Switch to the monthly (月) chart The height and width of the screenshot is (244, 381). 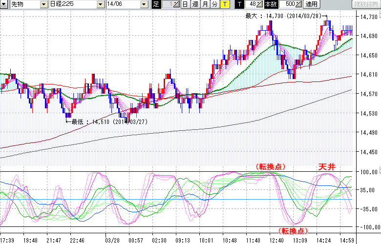205,4
